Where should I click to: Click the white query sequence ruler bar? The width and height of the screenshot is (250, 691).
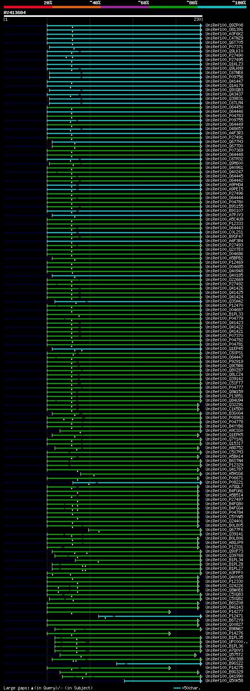103,16
